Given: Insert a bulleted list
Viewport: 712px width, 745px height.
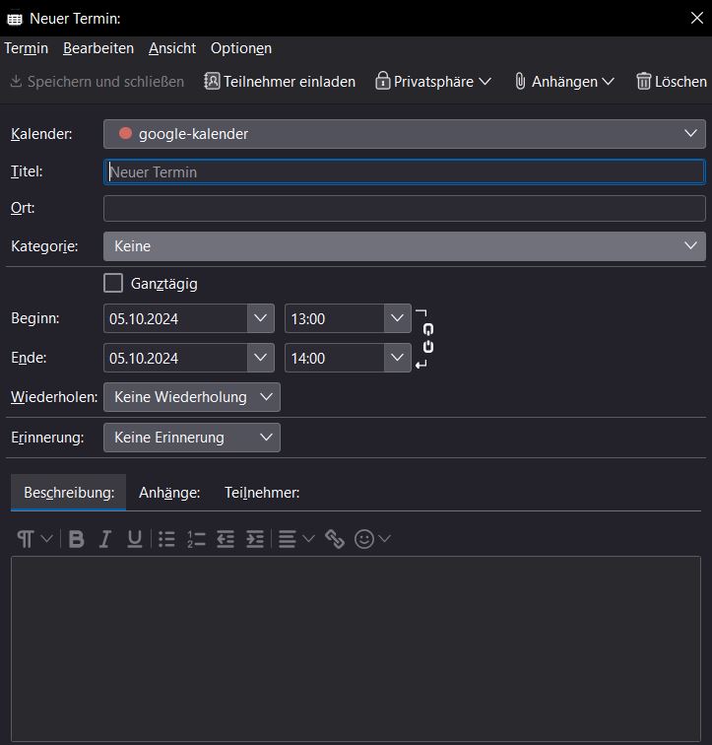Looking at the screenshot, I should pyautogui.click(x=166, y=539).
